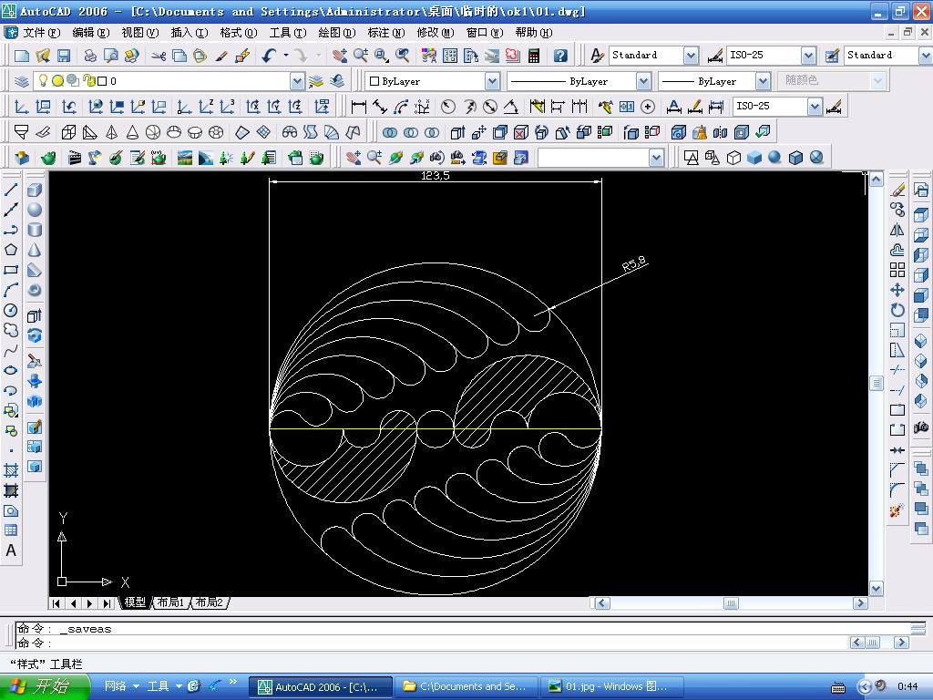The image size is (933, 700).
Task: Select the Line tool in draw toolbar
Action: point(11,190)
